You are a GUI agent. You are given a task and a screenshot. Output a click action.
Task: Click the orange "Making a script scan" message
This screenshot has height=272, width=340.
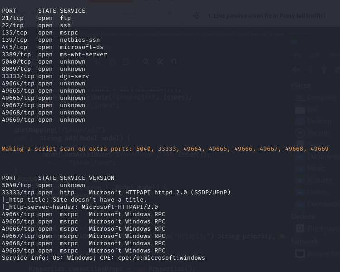[165, 149]
